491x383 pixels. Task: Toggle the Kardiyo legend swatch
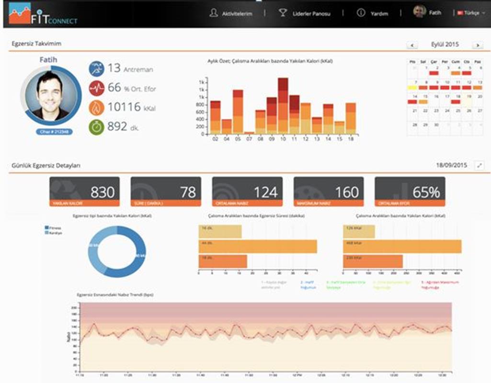tap(46, 233)
